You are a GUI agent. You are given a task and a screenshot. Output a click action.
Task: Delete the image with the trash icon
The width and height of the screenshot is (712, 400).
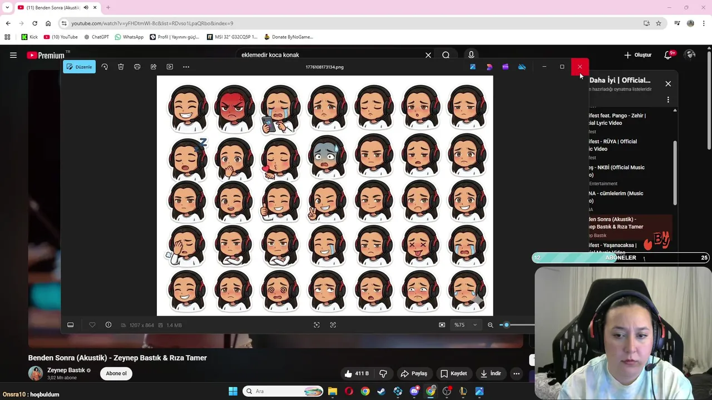point(121,67)
